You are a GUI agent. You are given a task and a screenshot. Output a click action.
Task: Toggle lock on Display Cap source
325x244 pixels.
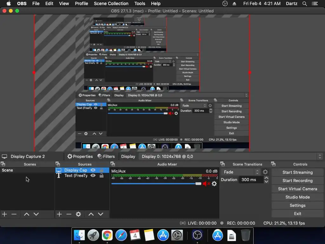102,170
